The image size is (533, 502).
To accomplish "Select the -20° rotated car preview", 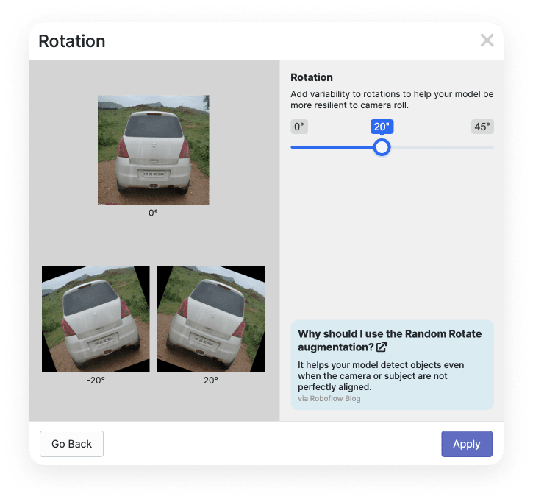I will pyautogui.click(x=96, y=319).
